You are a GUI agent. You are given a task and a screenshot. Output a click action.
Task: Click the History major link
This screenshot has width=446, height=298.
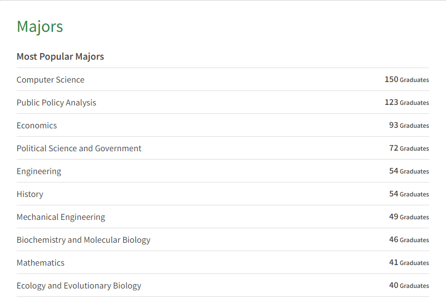30,194
